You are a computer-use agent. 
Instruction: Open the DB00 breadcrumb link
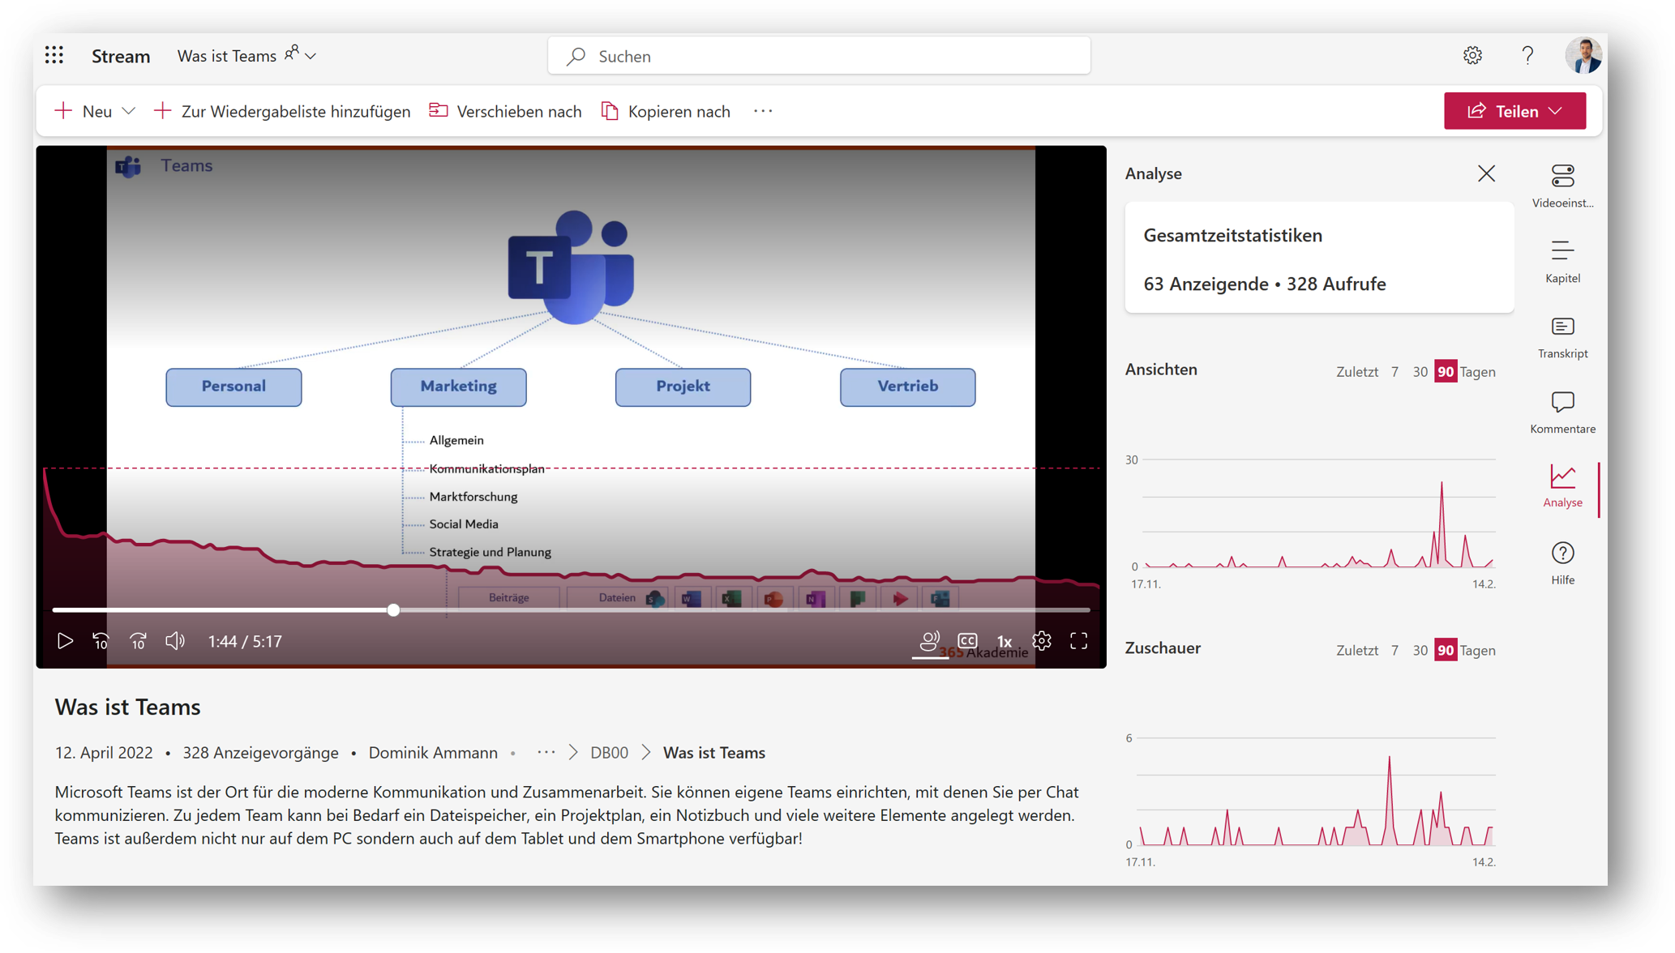[x=609, y=753]
